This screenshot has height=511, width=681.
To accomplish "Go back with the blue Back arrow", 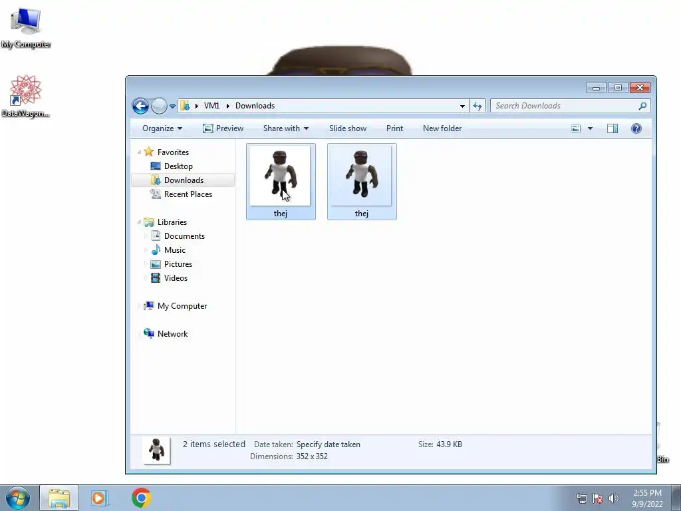I will (x=141, y=106).
